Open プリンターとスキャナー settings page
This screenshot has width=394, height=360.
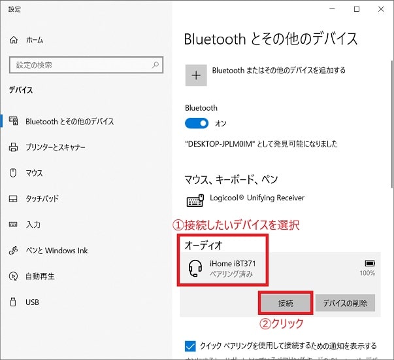pos(56,147)
